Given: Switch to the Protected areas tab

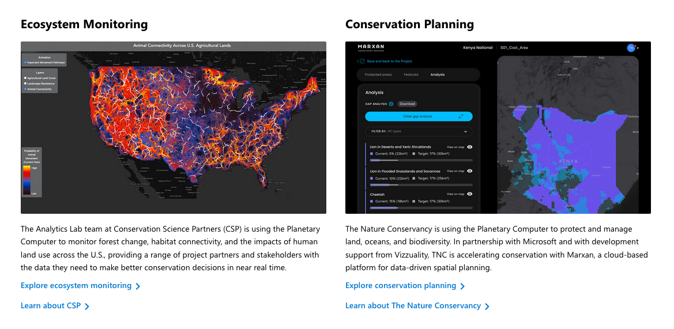Looking at the screenshot, I should pos(378,75).
